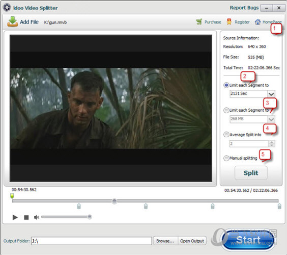Click the 268 MB segment size field
Screen dimensions: 287x255
[248, 119]
